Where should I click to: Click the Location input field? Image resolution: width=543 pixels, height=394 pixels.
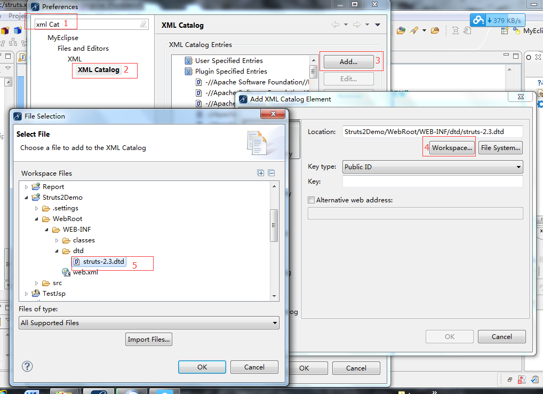point(433,132)
